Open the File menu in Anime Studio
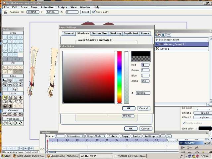 pos(6,7)
